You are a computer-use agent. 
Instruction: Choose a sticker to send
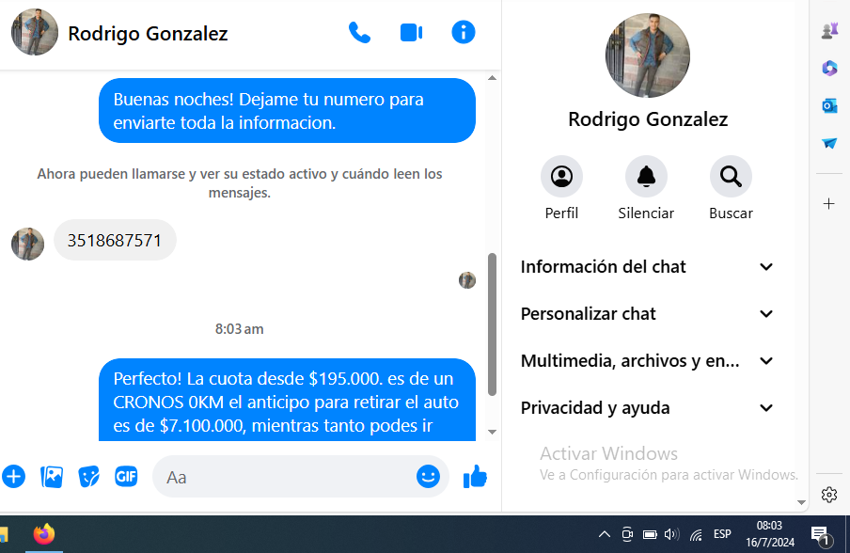pos(88,477)
